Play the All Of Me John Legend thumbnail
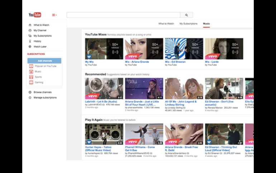 click(x=184, y=88)
